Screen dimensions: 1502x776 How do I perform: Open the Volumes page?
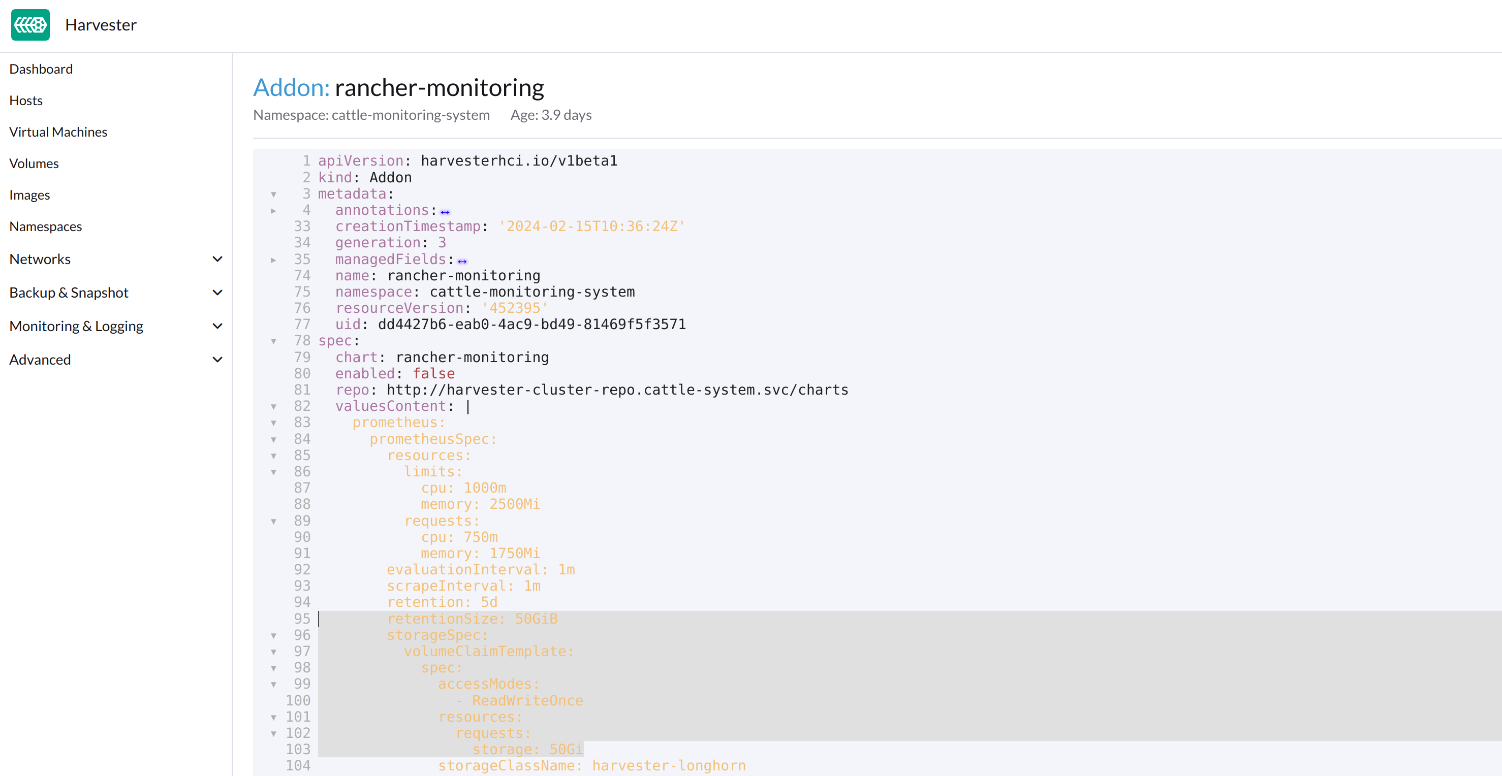pyautogui.click(x=34, y=163)
